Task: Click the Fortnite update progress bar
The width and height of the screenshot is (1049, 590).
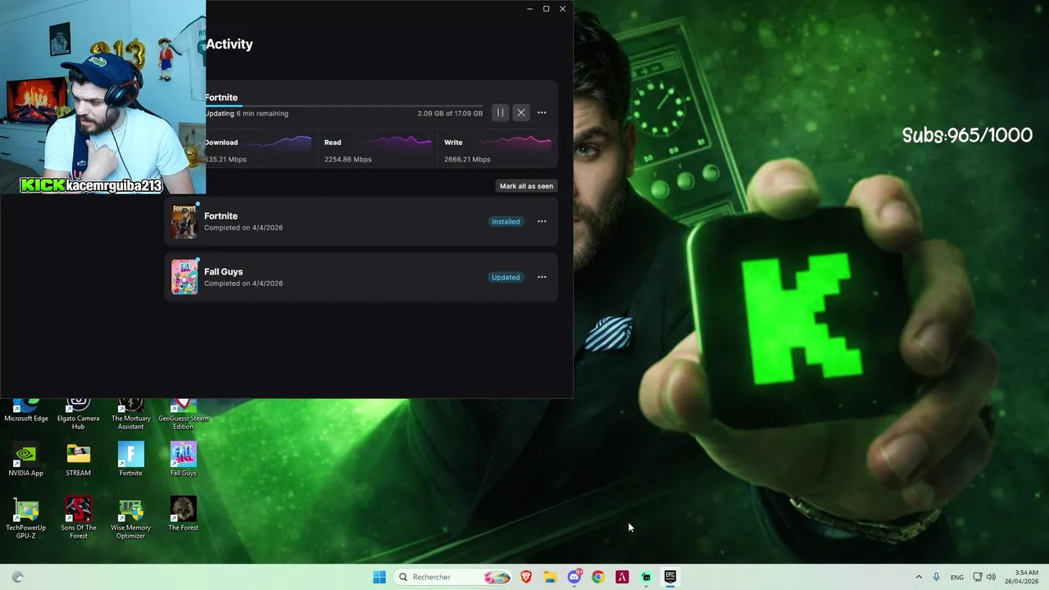Action: point(344,106)
